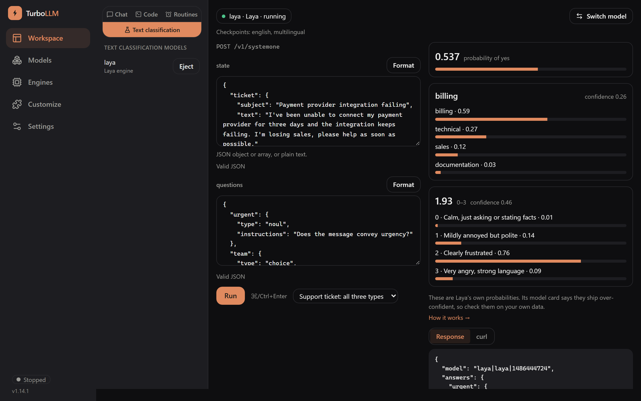Click the model laya|laya|1486444724 line in response
This screenshot has width=641, height=401.
[x=498, y=368]
